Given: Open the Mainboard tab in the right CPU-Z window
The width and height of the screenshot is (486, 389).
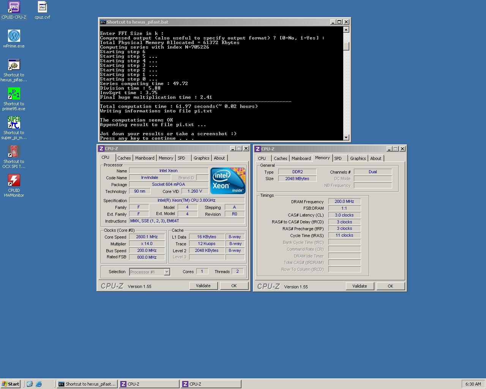Looking at the screenshot, I should click(x=301, y=158).
